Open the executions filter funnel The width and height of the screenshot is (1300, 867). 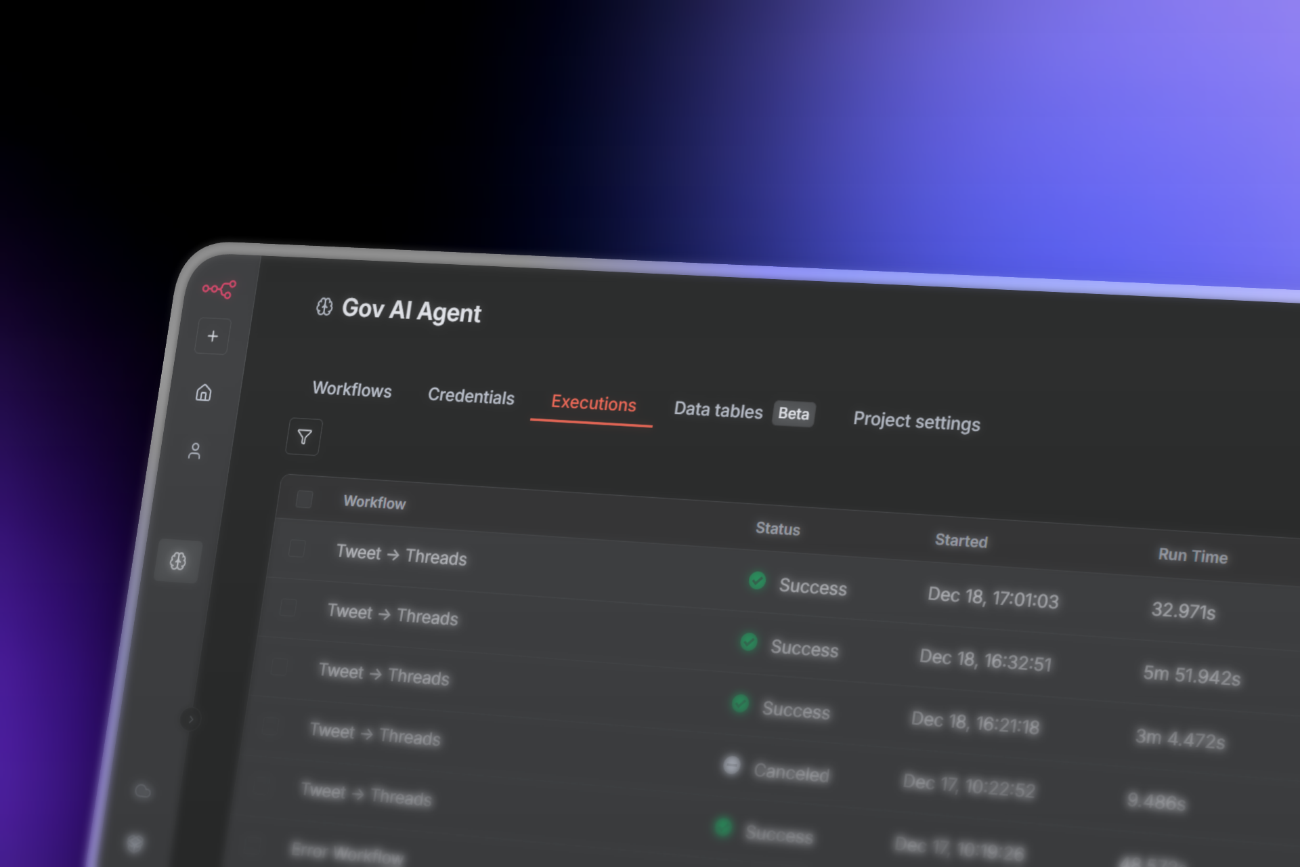coord(304,437)
